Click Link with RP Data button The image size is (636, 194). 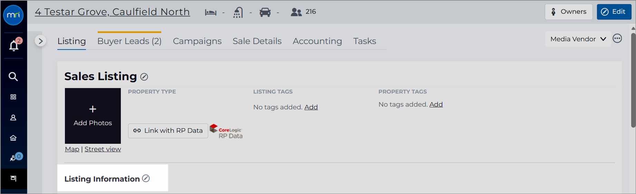[x=168, y=131]
